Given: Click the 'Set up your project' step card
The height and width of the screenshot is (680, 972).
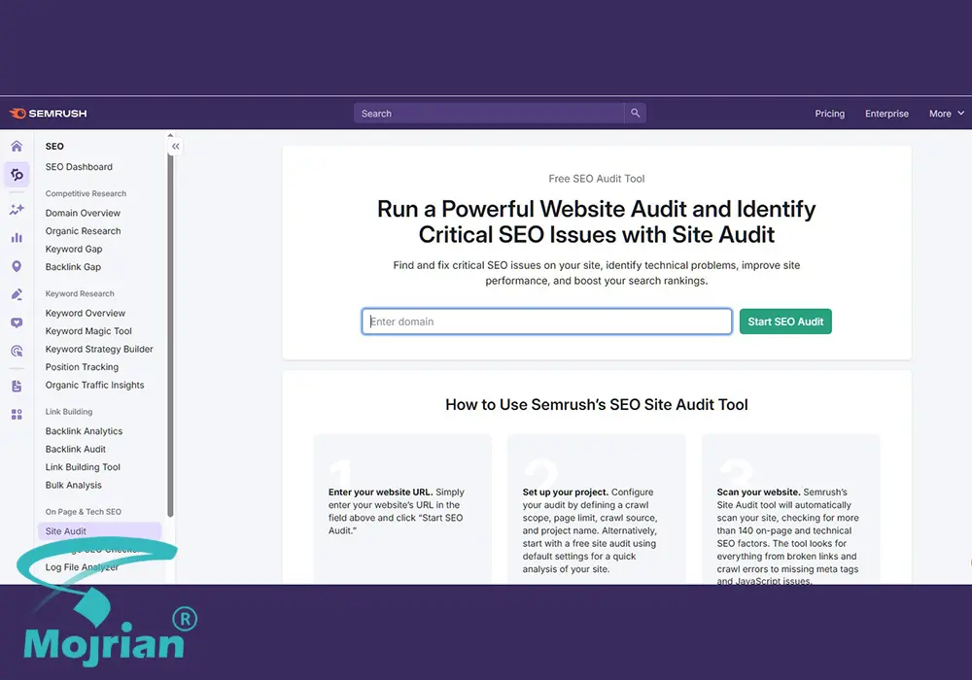Looking at the screenshot, I should coord(597,509).
